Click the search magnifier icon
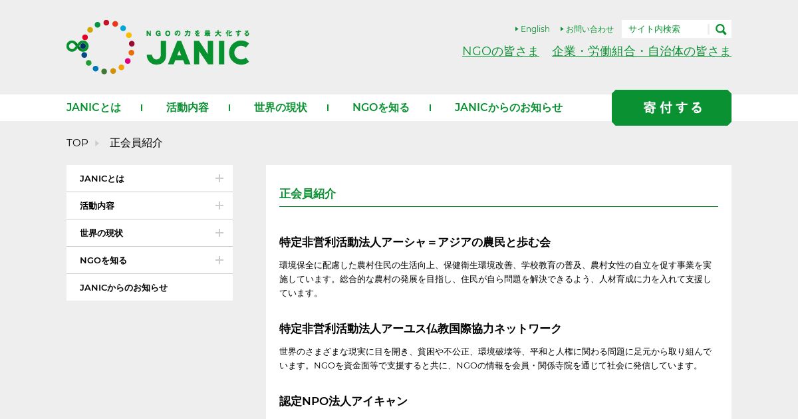The image size is (798, 419). (x=720, y=29)
